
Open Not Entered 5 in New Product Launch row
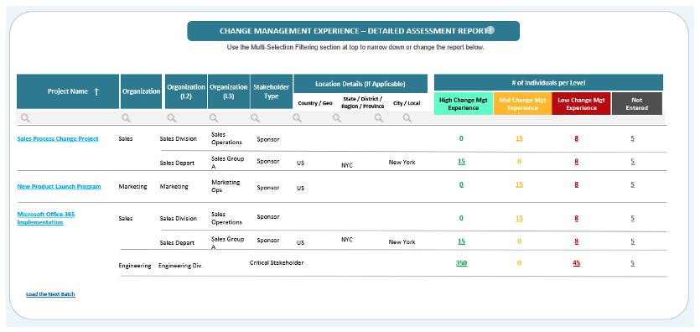coord(633,184)
